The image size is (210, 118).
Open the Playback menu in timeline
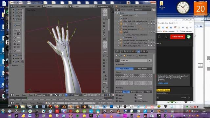pyautogui.click(x=40, y=103)
